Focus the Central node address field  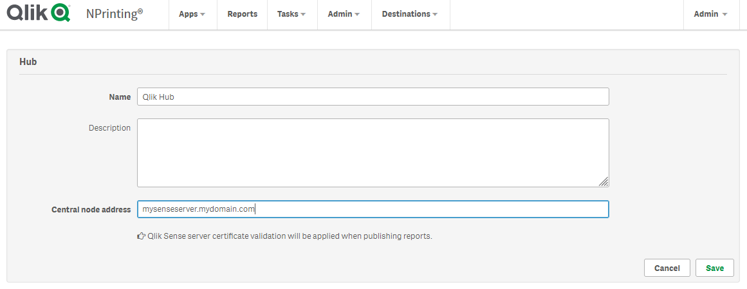pyautogui.click(x=373, y=209)
